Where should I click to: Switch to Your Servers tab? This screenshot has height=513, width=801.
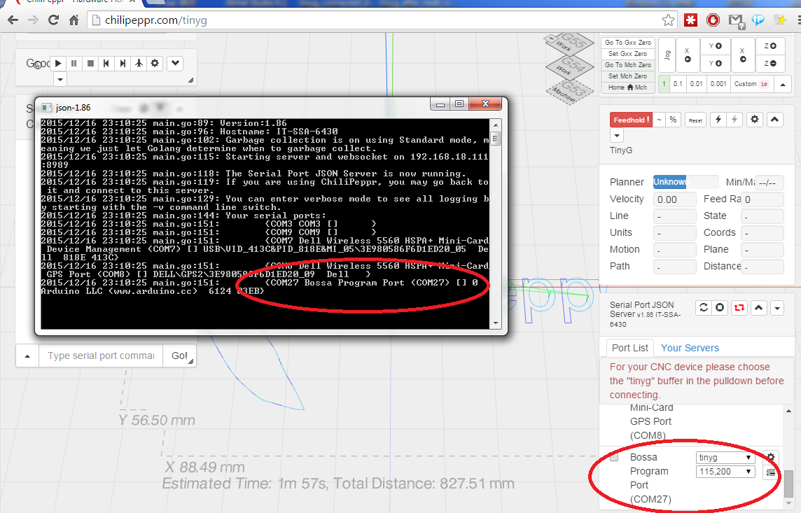tap(690, 348)
